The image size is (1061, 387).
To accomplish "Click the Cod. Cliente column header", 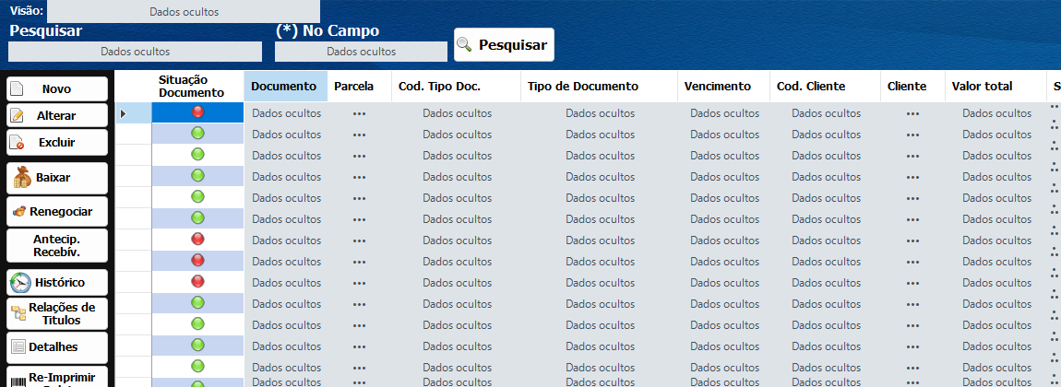I will (x=825, y=87).
